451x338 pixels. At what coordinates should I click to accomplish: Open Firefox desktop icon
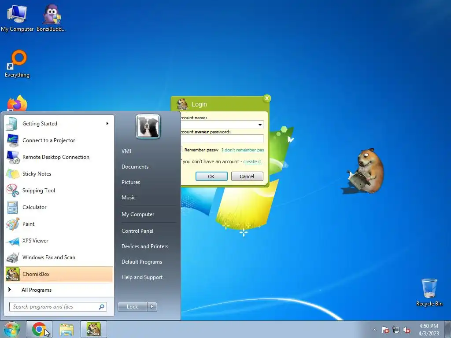(x=17, y=103)
